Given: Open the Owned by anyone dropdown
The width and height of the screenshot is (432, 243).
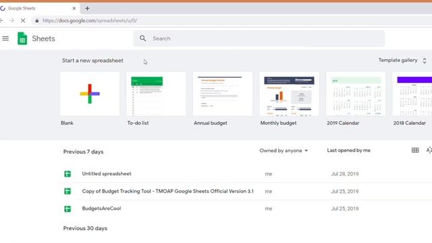Looking at the screenshot, I should (283, 151).
